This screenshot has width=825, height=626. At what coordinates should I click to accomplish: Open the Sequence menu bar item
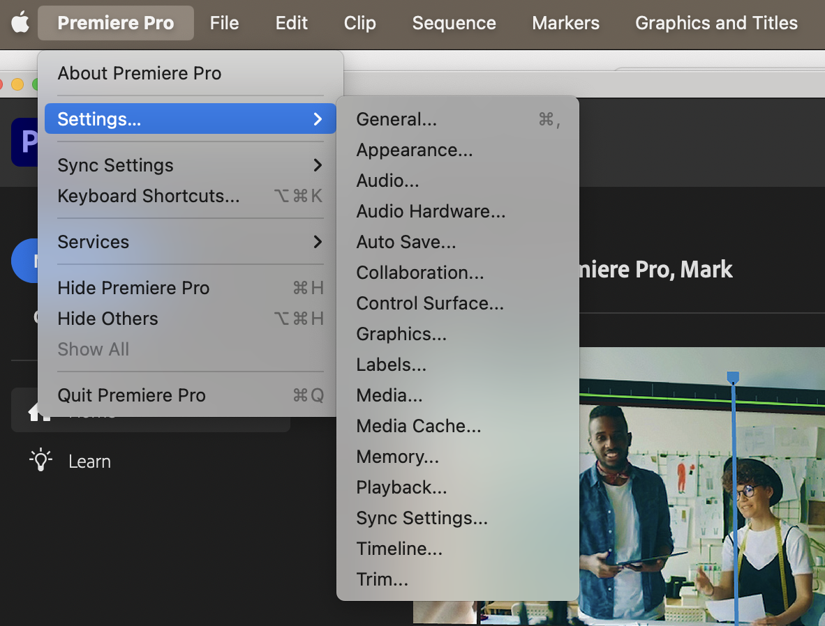[x=454, y=22]
